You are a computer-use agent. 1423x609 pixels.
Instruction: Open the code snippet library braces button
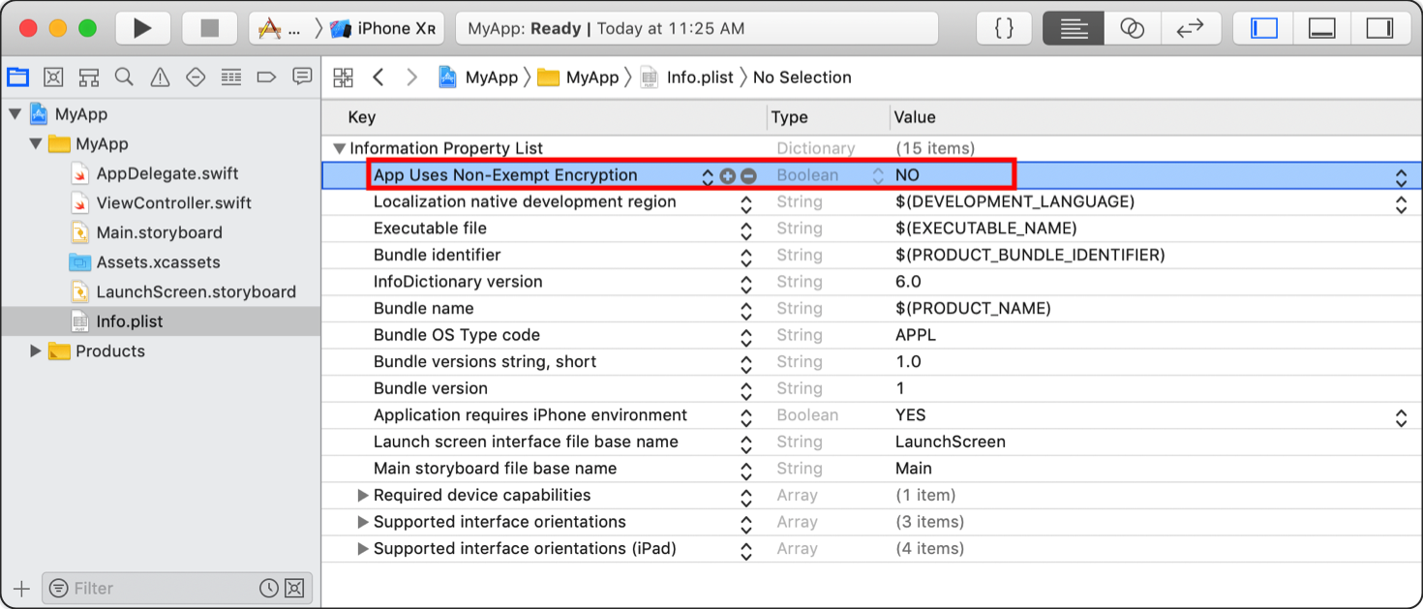pos(1004,28)
